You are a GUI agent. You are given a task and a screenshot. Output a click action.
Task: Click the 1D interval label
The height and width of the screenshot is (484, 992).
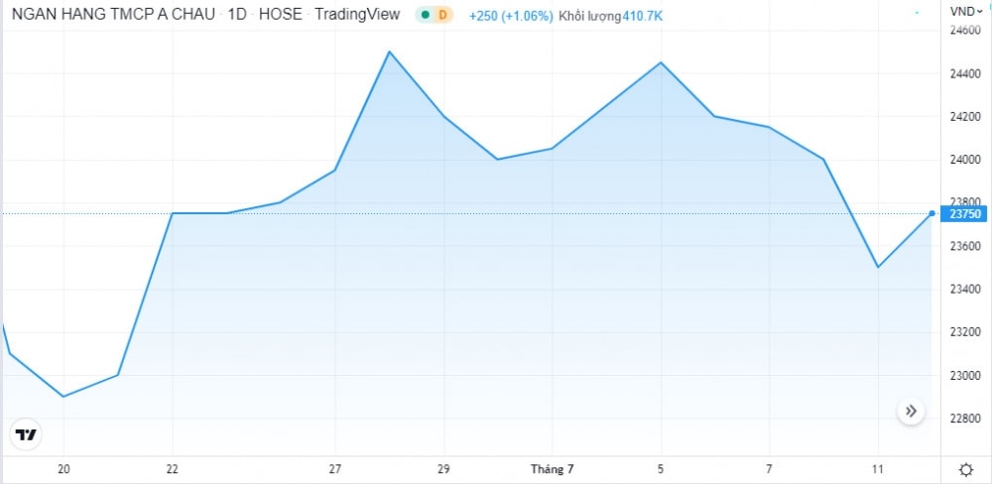238,15
